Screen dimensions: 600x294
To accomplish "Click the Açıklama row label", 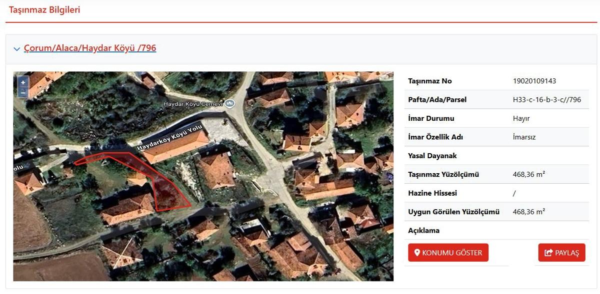I will pyautogui.click(x=423, y=231).
